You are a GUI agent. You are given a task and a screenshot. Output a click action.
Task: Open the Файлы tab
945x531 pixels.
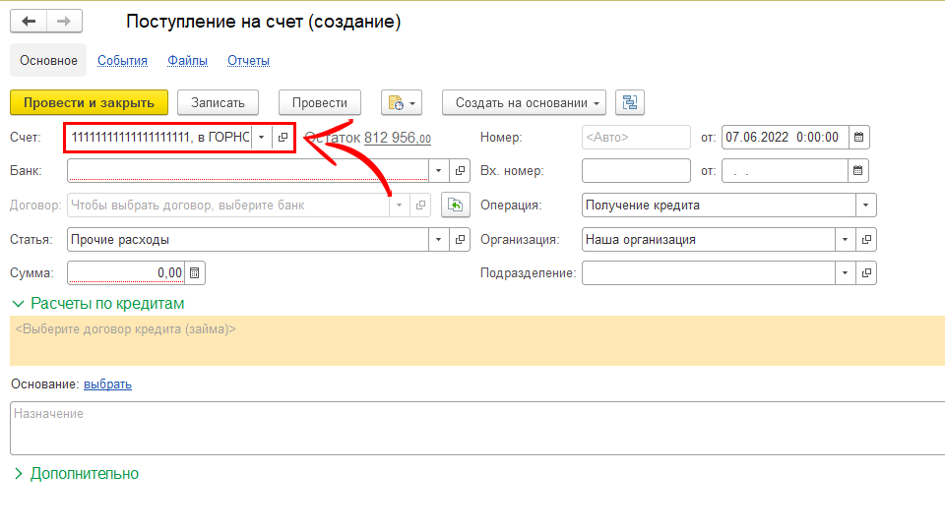coord(187,60)
